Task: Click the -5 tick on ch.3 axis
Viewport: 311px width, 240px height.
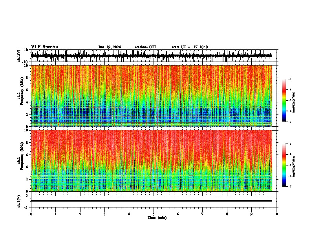Action: (x=26, y=207)
